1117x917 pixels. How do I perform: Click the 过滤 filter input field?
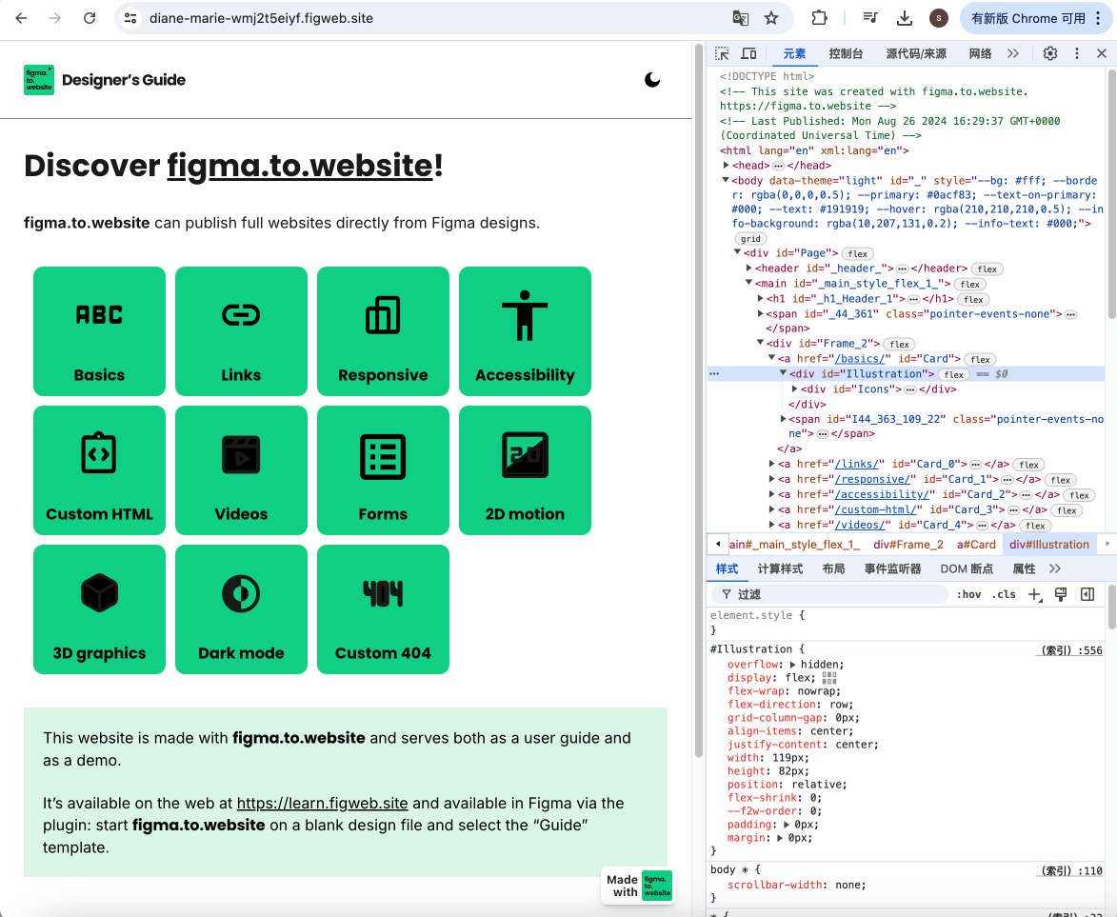(828, 593)
